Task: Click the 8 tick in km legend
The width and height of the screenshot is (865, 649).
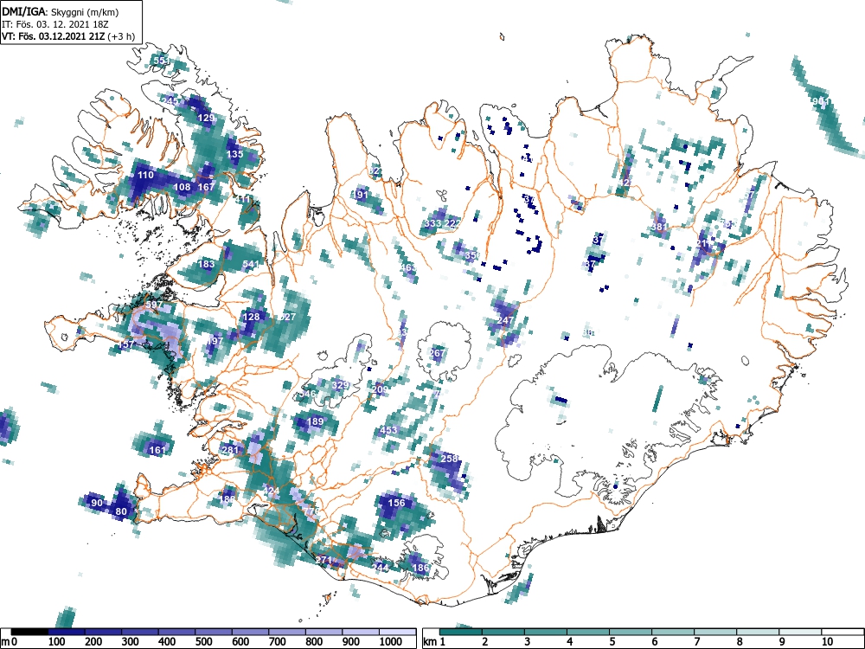Action: click(740, 642)
